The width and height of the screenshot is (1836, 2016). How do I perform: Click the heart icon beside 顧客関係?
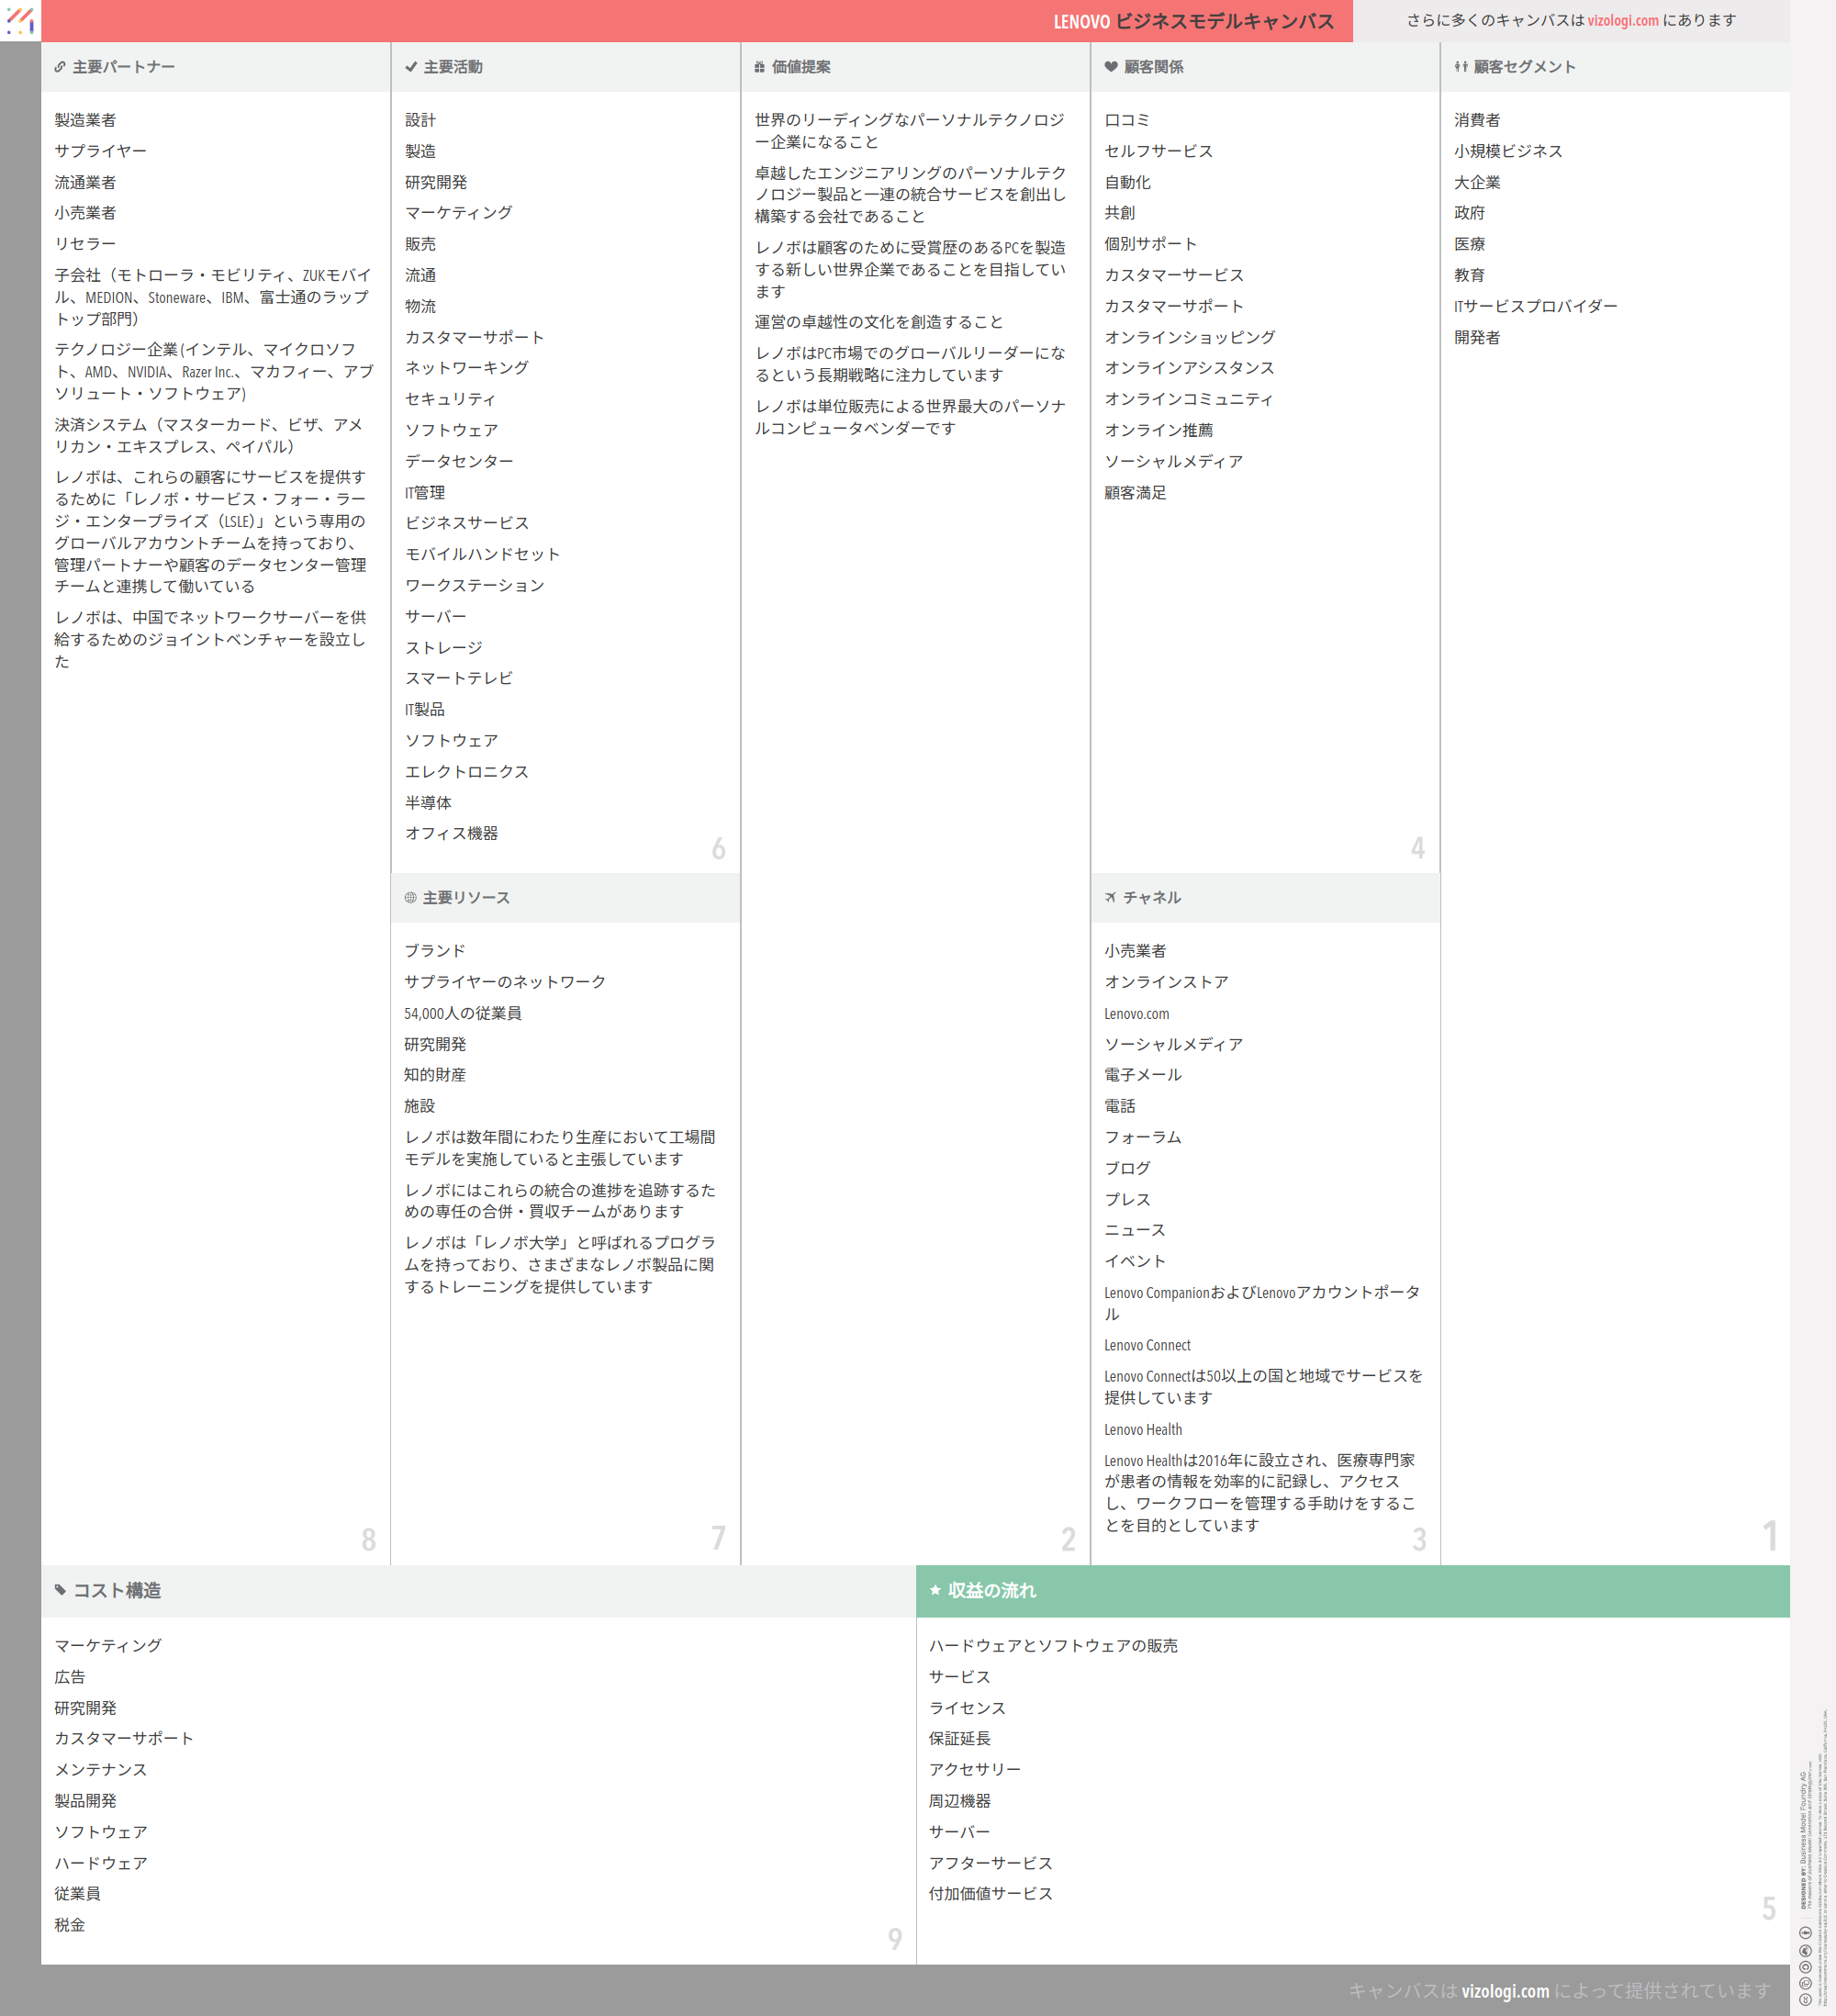1110,67
